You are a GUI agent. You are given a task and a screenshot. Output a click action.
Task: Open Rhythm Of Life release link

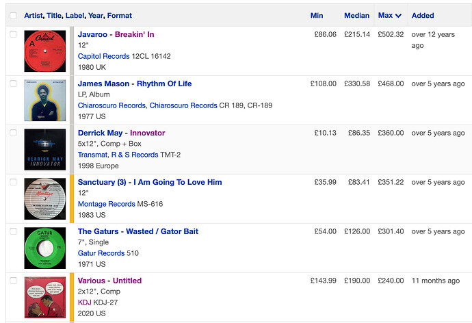point(164,83)
